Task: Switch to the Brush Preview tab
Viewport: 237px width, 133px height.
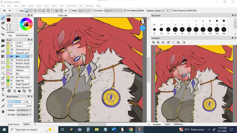Action: click(x=22, y=35)
